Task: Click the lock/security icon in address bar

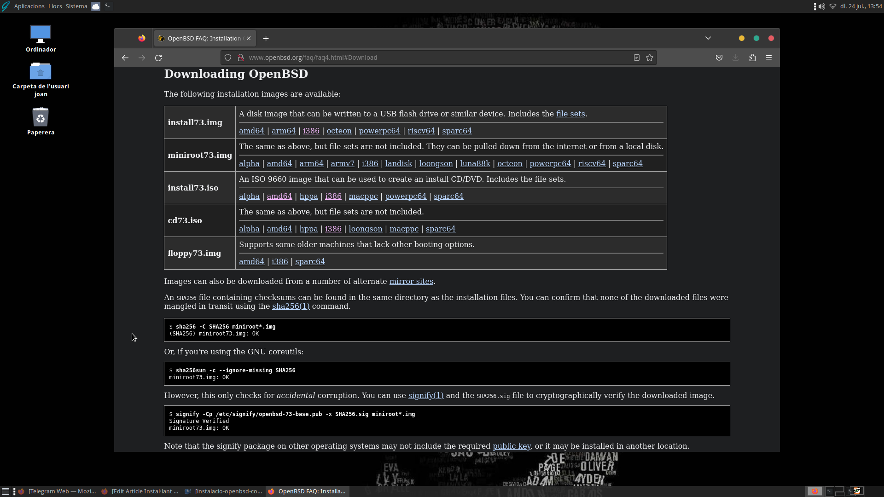Action: [x=240, y=57]
